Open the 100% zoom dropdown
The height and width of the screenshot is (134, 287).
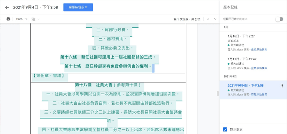[x=22, y=19]
